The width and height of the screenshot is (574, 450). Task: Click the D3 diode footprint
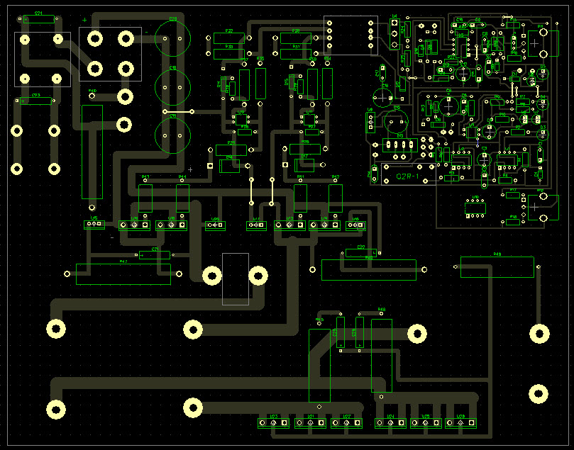point(543,135)
